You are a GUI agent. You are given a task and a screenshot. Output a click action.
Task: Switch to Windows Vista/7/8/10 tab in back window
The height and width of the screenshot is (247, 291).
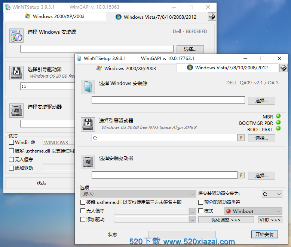(156, 17)
